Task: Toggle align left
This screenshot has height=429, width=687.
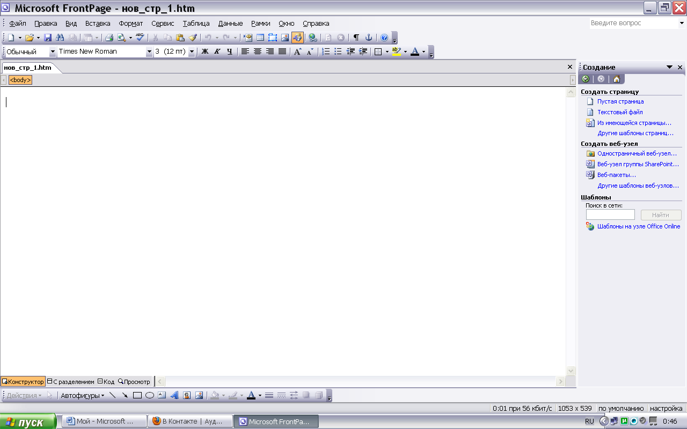Action: point(245,51)
